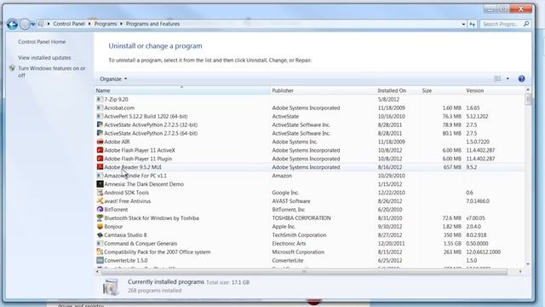Select the ConverterLite 1.5.0 icon
This screenshot has width=545, height=307.
click(100, 260)
